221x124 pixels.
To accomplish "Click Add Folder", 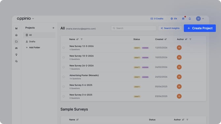I will 33,47.
